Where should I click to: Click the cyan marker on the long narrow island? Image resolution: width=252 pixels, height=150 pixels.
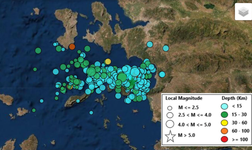pos(78,101)
